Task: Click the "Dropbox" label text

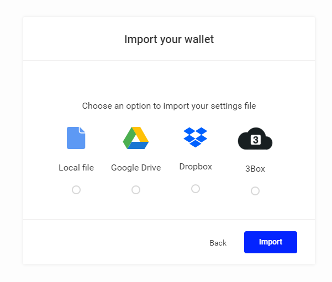Action: click(x=196, y=167)
